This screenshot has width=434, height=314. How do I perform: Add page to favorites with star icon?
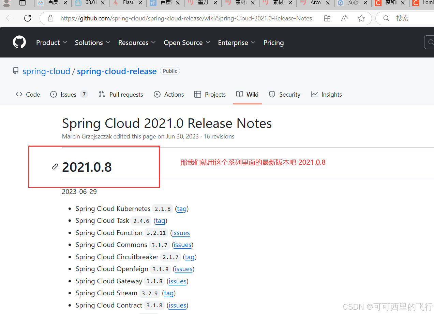(361, 18)
